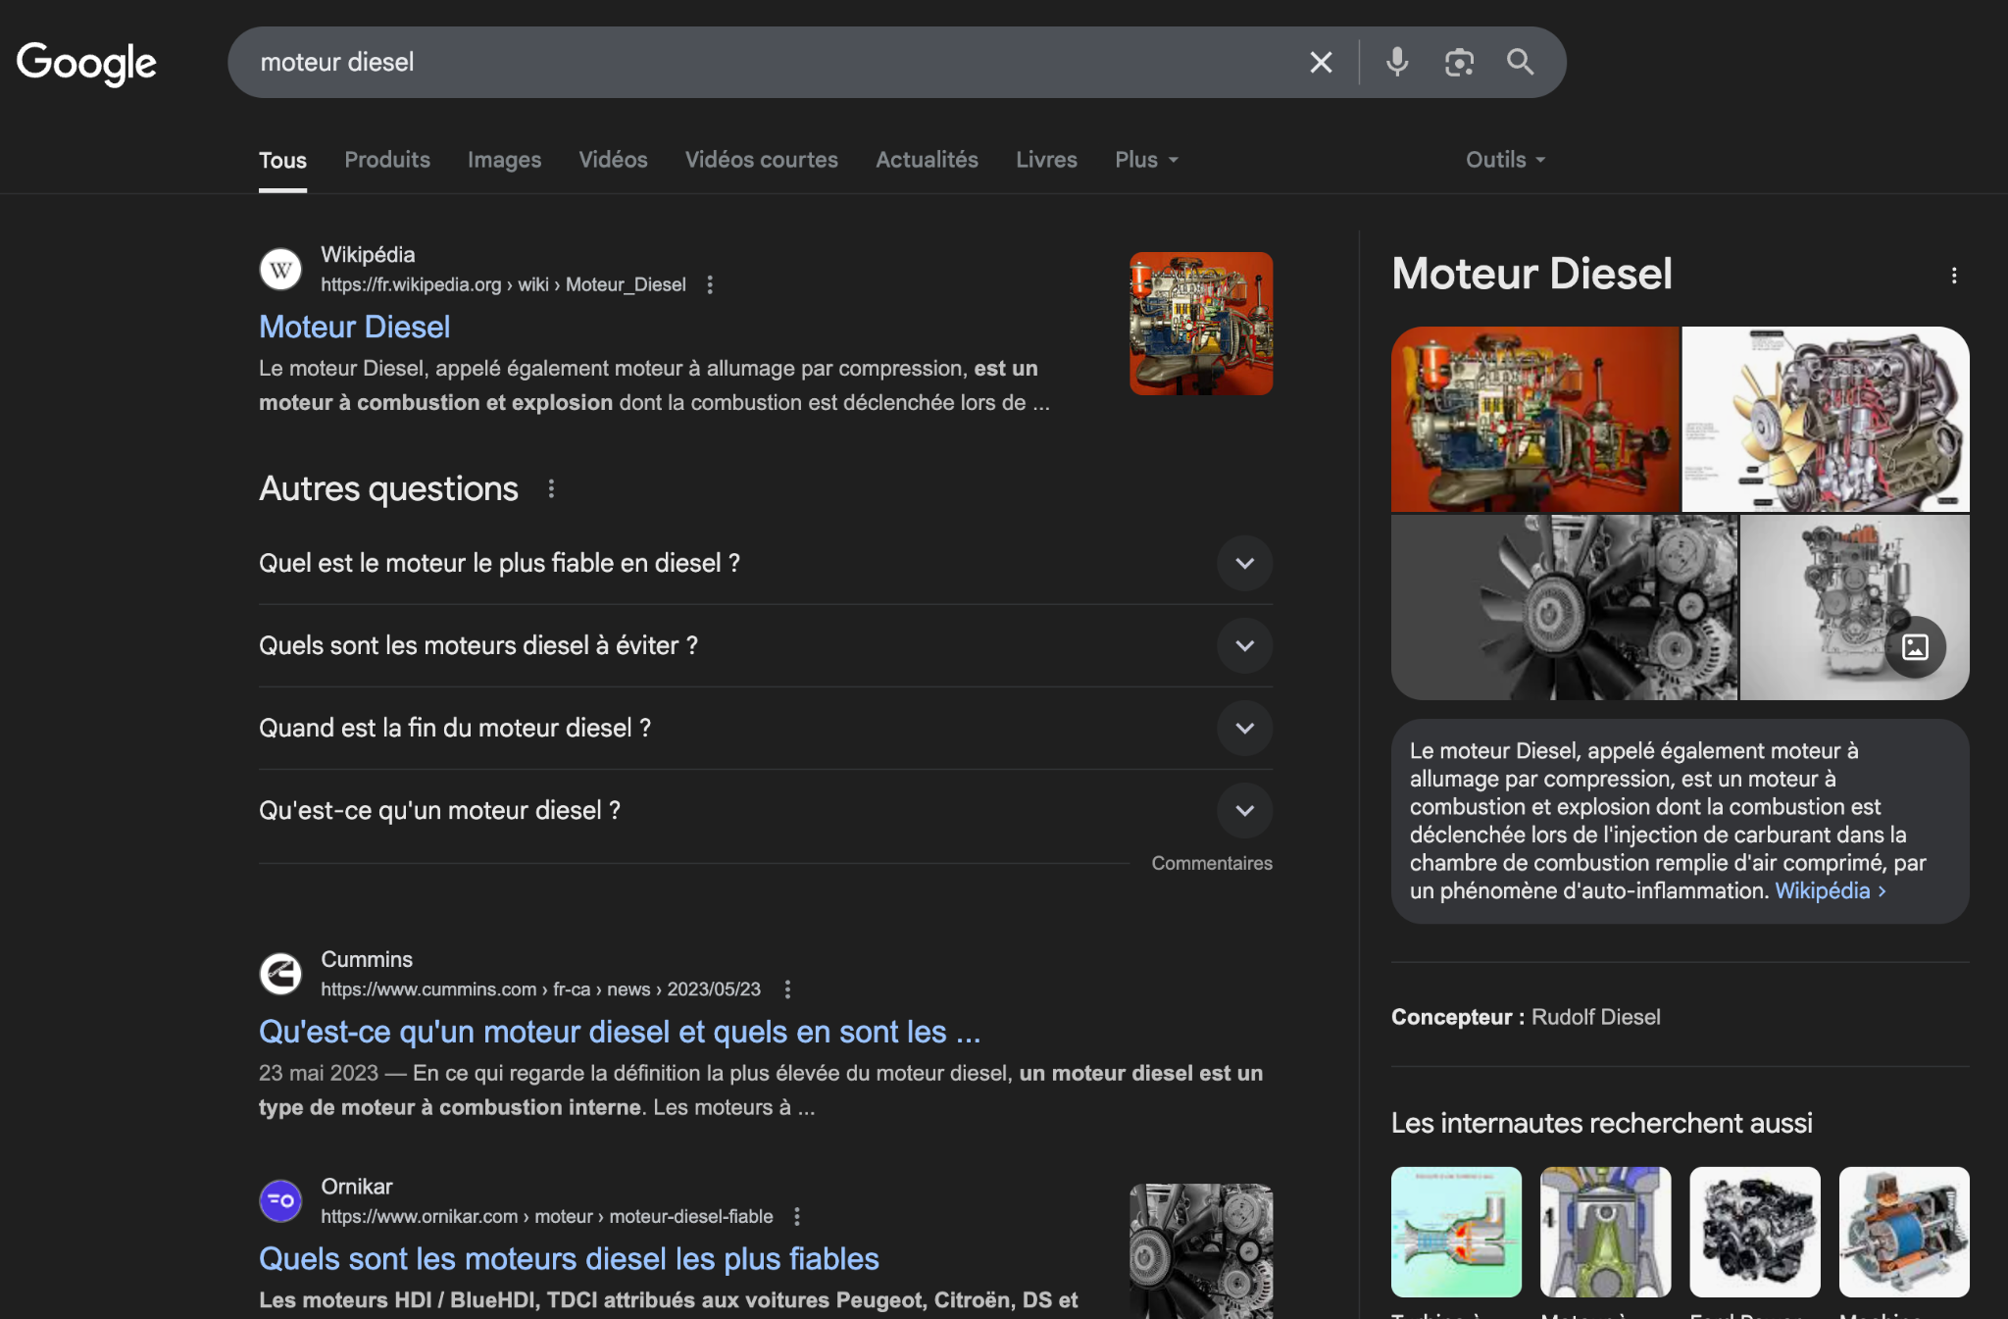Clear the search box with X icon
Image resolution: width=2008 pixels, height=1319 pixels.
[x=1321, y=63]
